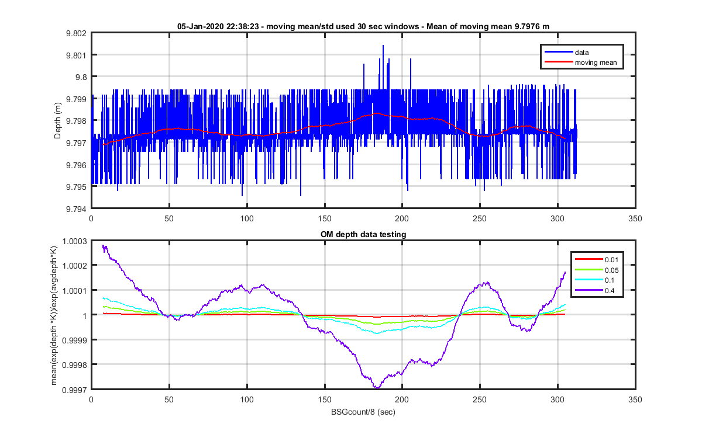Click the "100" x-axis tick under the top plot

point(246,218)
